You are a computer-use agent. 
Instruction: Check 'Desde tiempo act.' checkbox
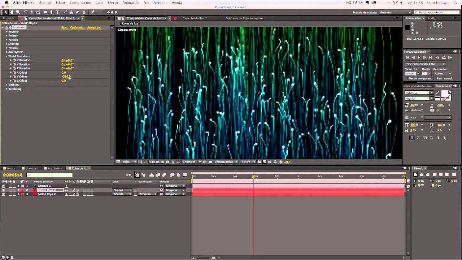406,78
